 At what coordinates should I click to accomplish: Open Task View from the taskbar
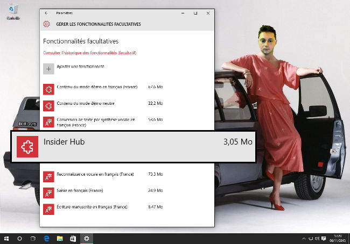click(33, 238)
